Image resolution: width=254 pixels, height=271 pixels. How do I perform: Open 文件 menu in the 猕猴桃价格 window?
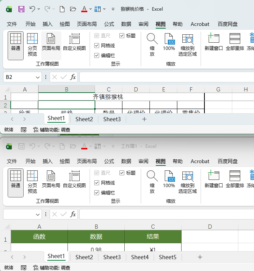point(12,24)
